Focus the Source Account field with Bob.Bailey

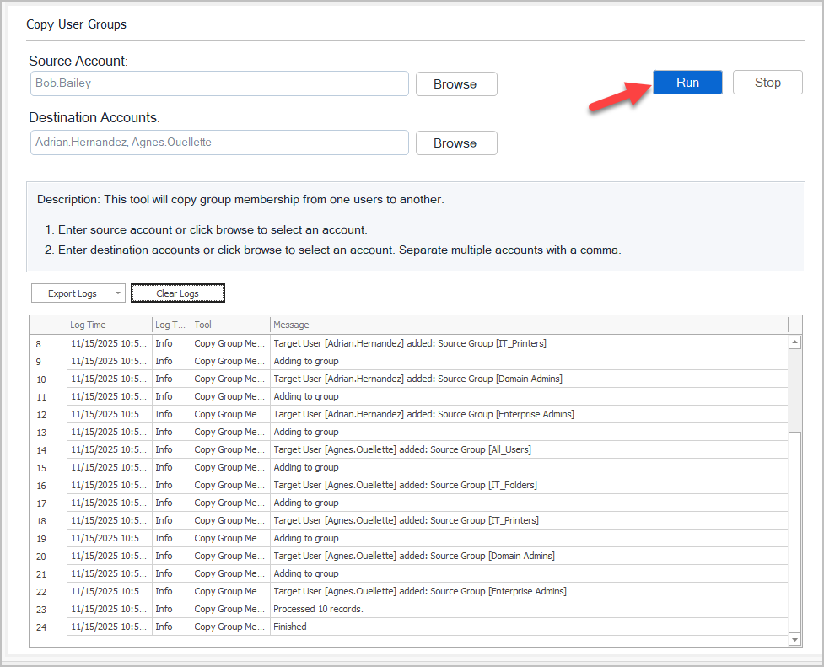tap(219, 83)
